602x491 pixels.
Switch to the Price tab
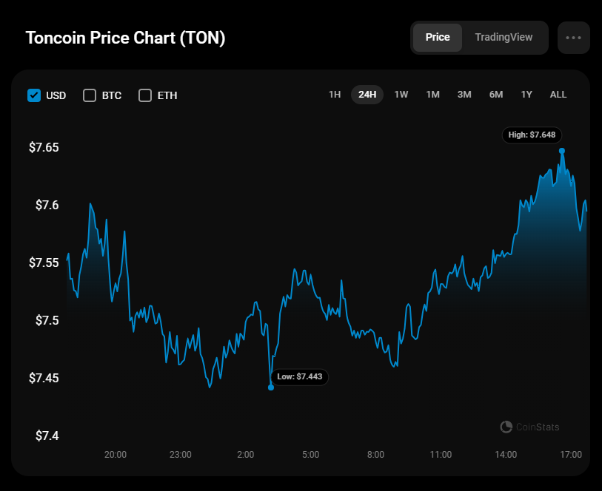(x=438, y=38)
